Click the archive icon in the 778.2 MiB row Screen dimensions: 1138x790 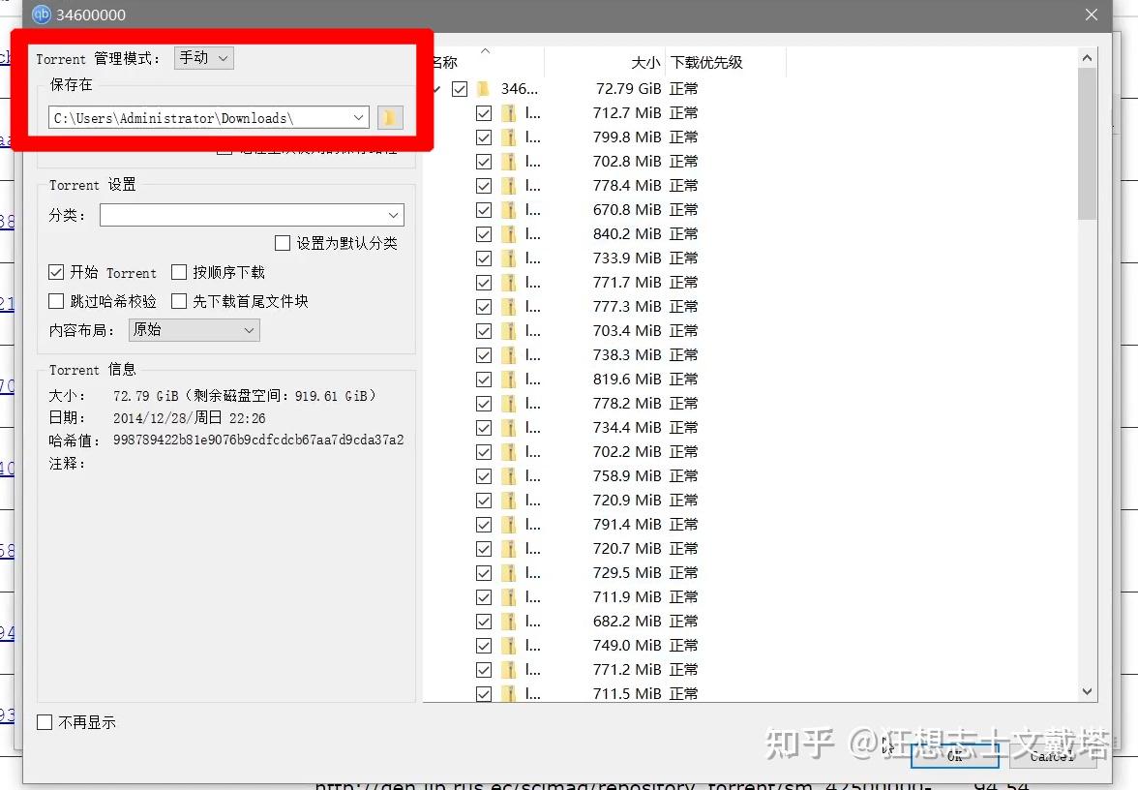tap(509, 404)
